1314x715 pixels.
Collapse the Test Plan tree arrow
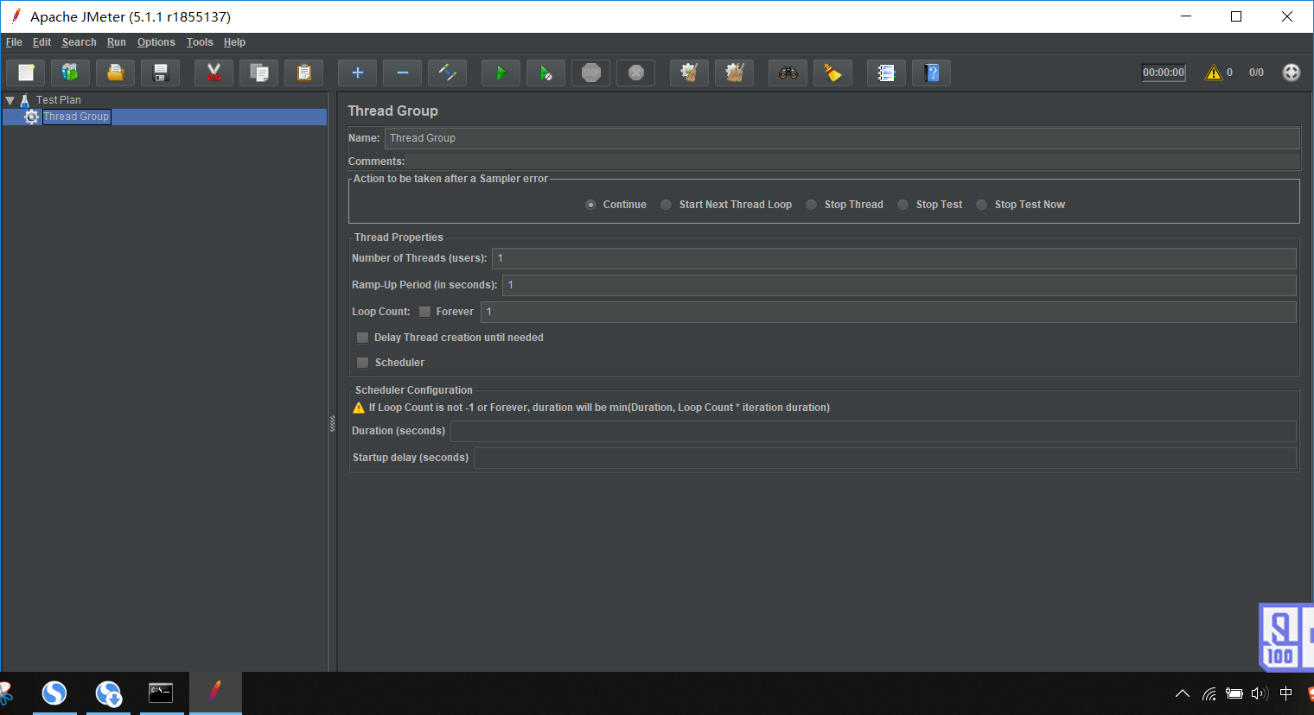[10, 100]
